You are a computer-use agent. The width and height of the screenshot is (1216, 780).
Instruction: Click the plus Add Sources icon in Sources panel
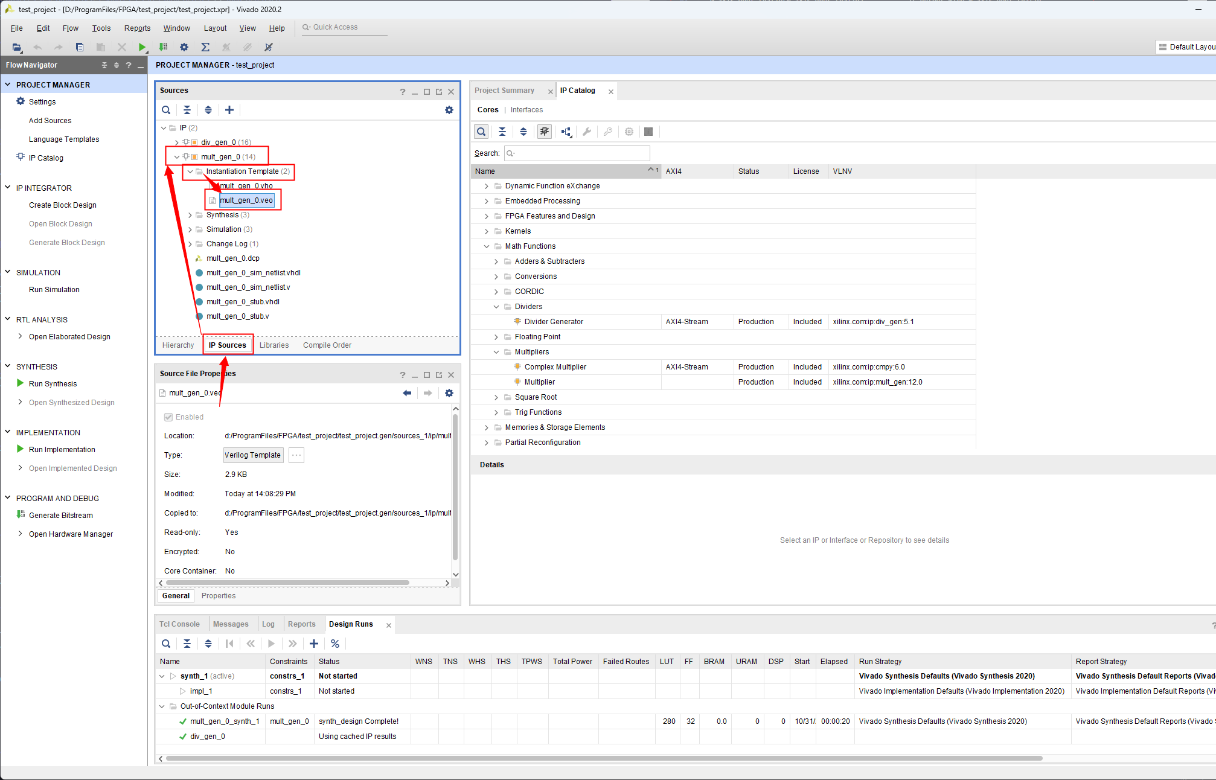click(x=229, y=110)
